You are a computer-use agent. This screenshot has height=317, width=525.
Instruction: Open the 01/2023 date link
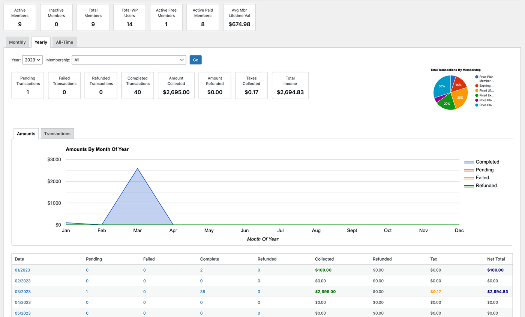(x=23, y=270)
